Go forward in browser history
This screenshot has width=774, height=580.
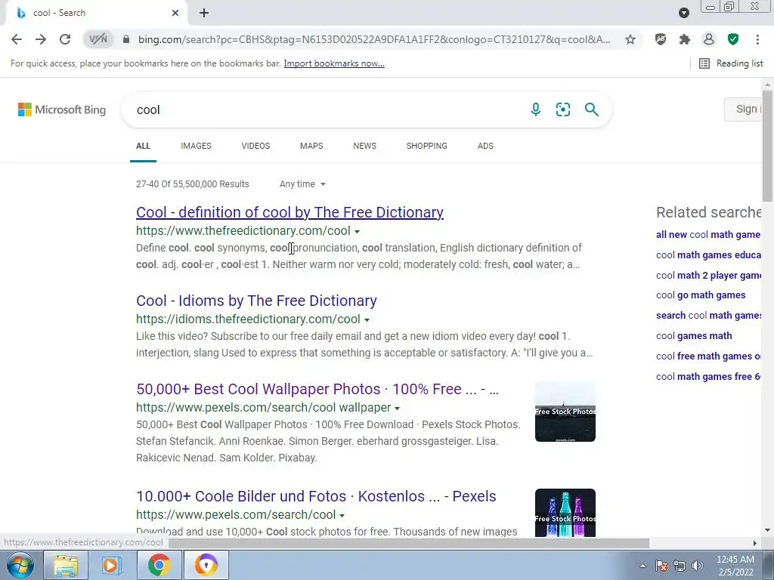41,39
